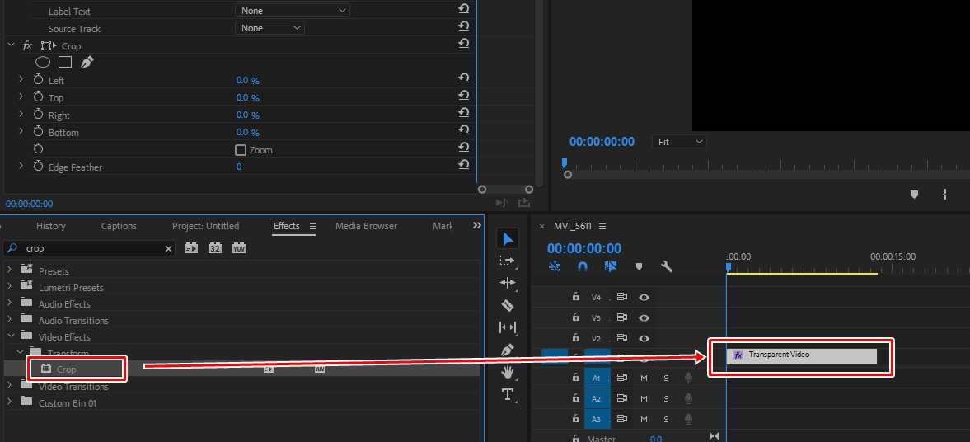Screen dimensions: 970x442
Task: Select the Ripple Edit tool
Action: coord(508,283)
